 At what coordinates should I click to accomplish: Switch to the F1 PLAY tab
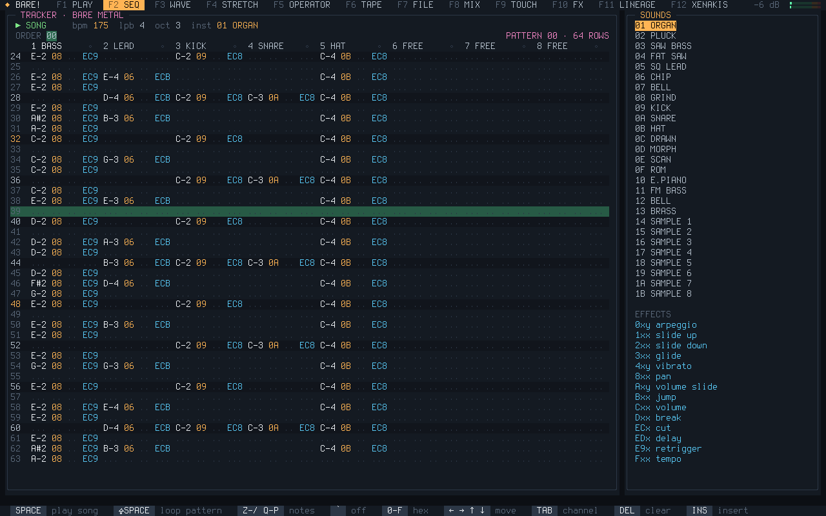click(75, 5)
